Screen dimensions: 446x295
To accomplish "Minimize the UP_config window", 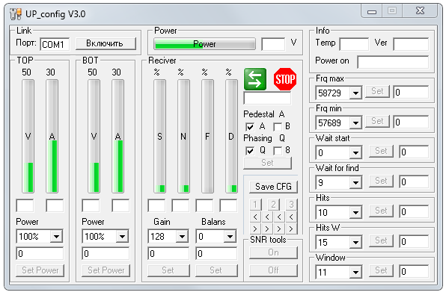I will coord(371,11).
